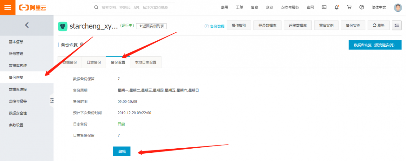406x161 pixels.
Task: Select 数据库连接 in the sidebar
Action: (18, 89)
